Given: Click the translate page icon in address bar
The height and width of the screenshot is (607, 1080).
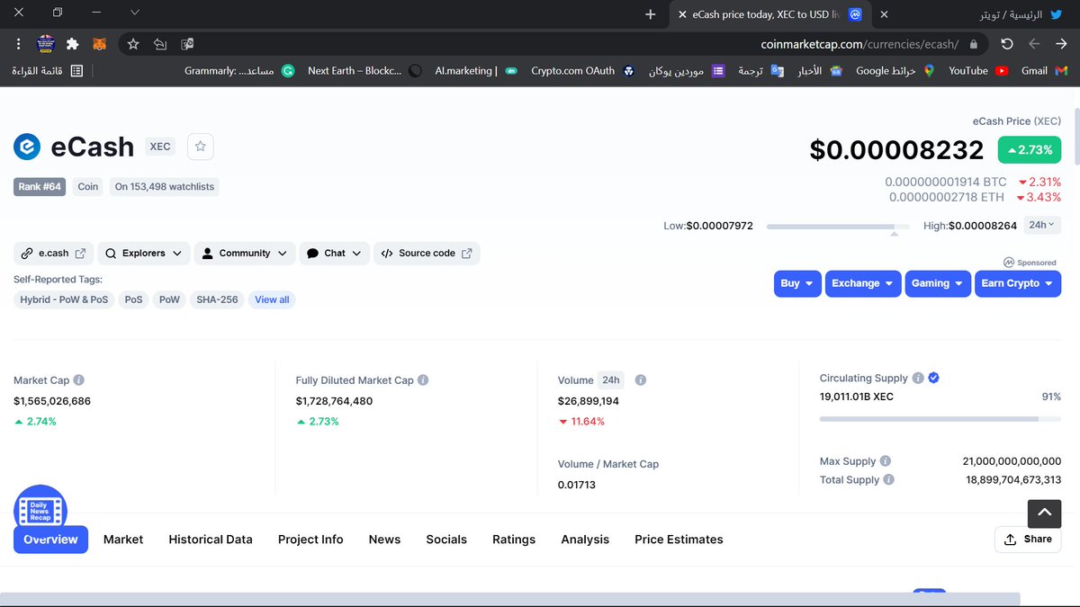Looking at the screenshot, I should pos(187,43).
